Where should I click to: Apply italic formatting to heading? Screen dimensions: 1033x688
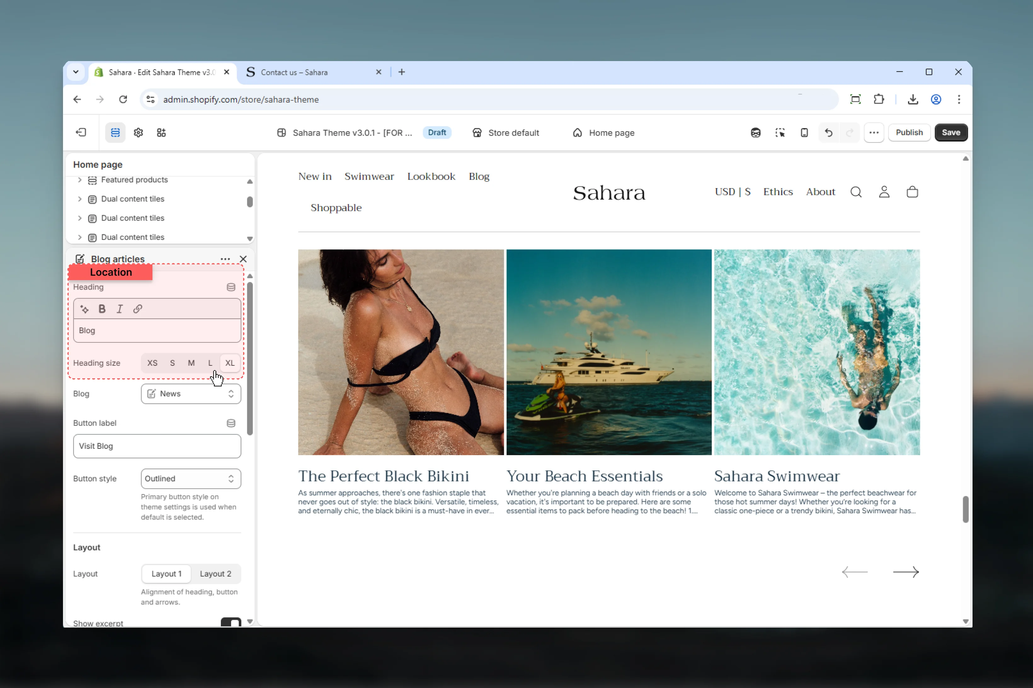coord(119,309)
